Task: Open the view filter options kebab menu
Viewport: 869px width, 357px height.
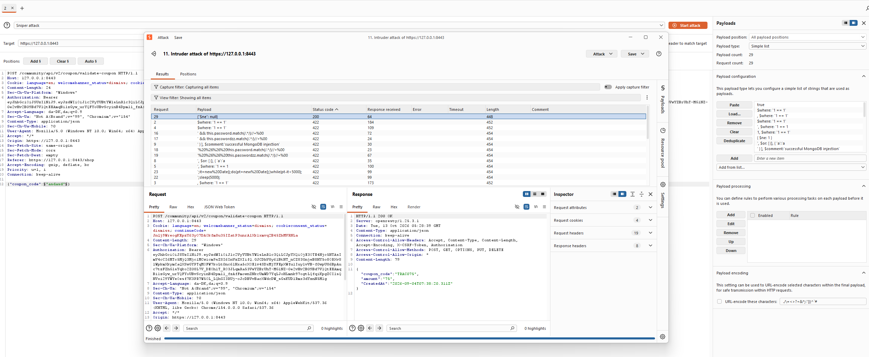Action: point(647,98)
